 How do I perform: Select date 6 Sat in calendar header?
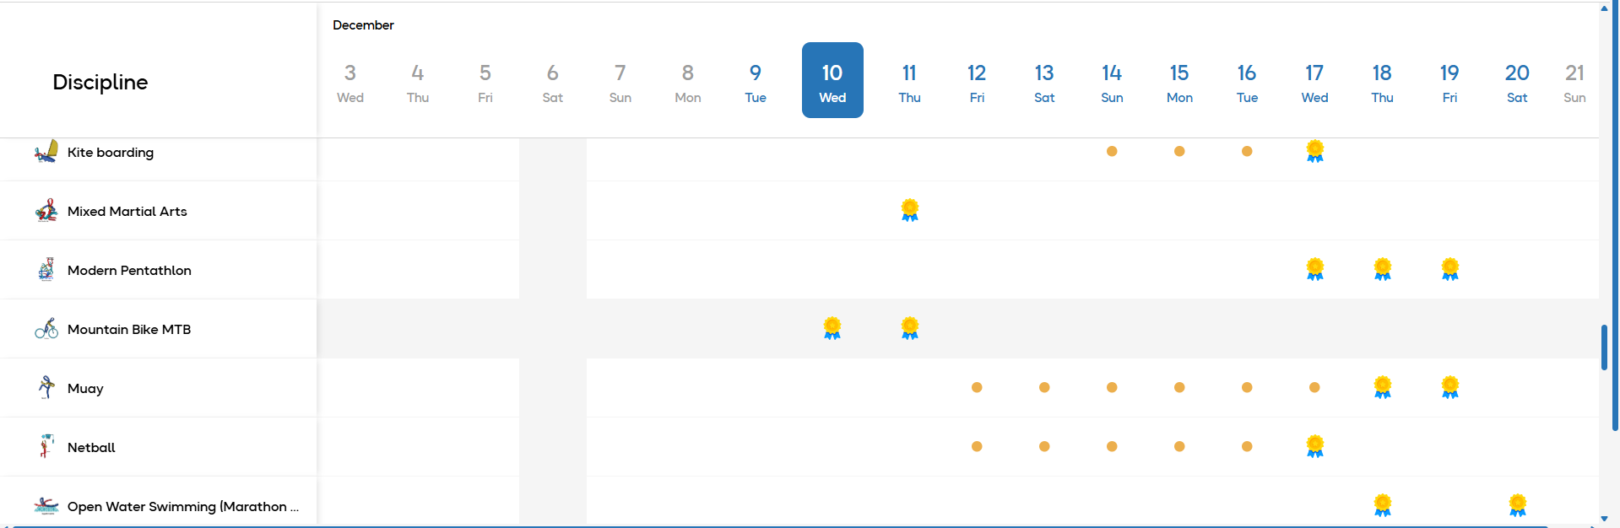pyautogui.click(x=553, y=82)
